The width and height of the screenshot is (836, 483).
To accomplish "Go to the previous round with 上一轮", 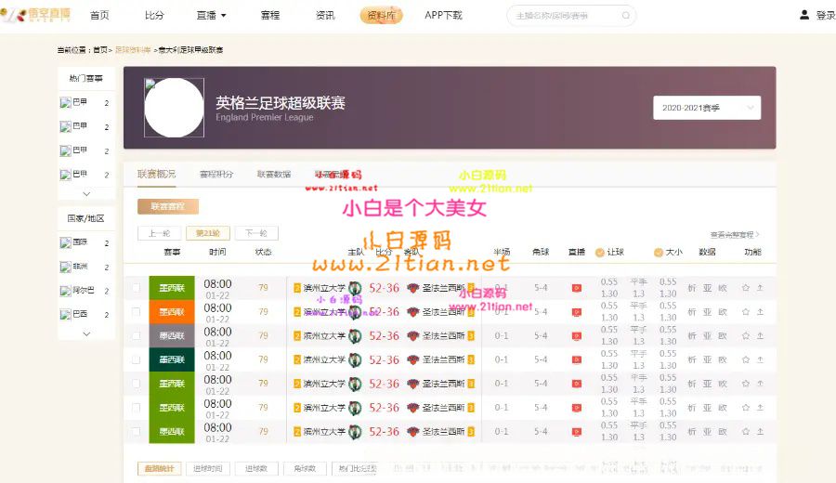I will click(x=159, y=233).
